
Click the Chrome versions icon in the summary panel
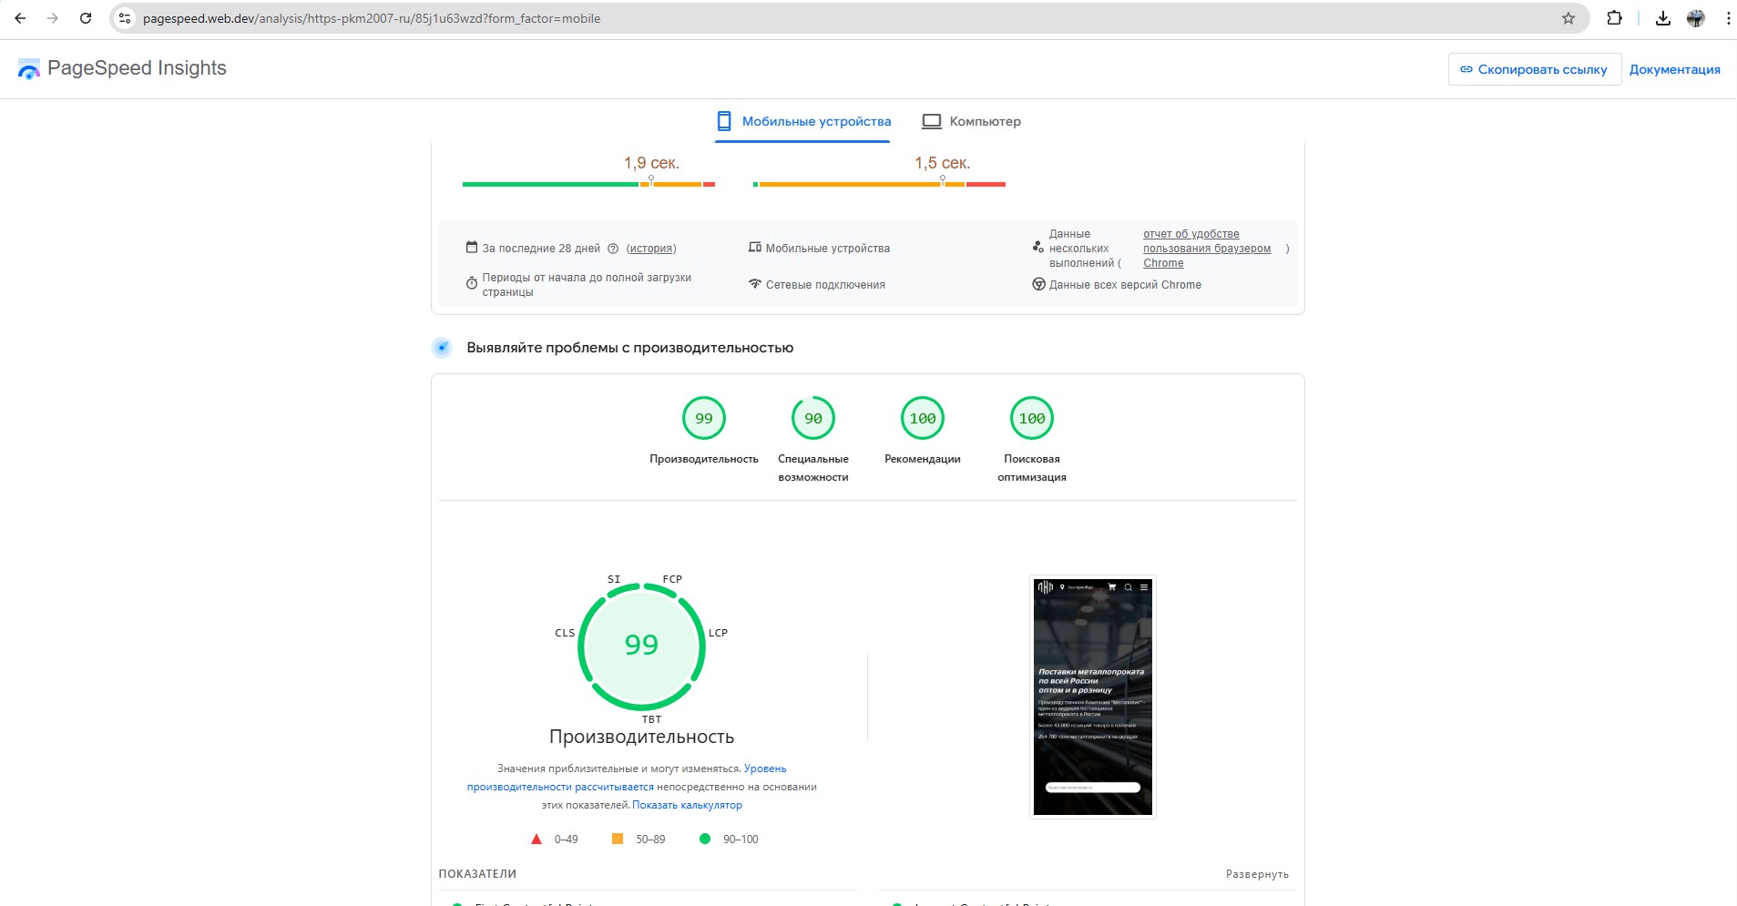coord(1037,283)
